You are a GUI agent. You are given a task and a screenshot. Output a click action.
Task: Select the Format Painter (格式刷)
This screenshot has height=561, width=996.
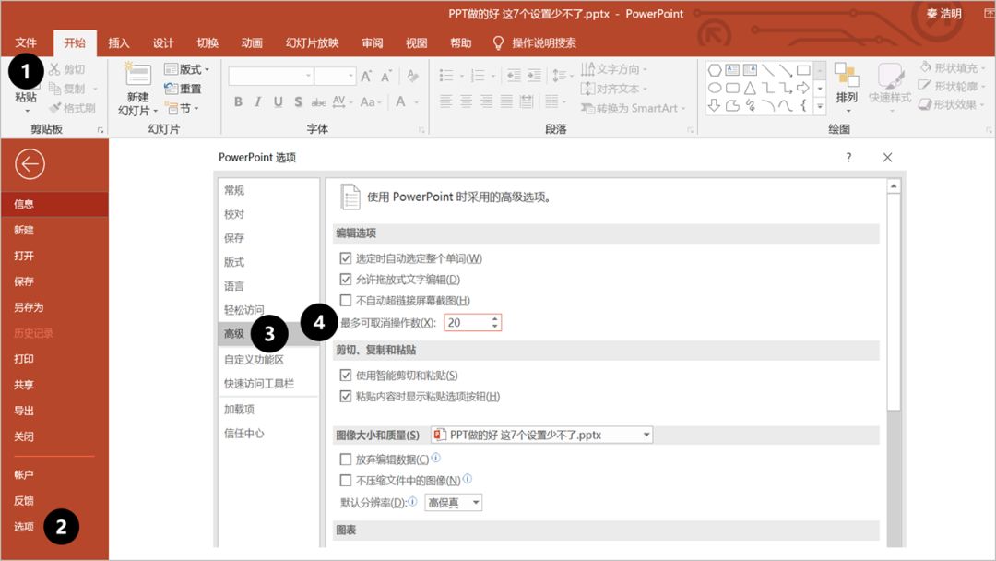point(73,108)
